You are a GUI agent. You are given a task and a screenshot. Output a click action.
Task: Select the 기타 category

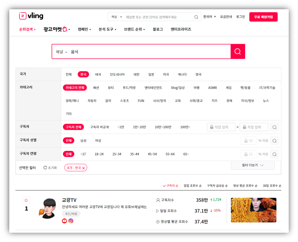tap(69, 114)
